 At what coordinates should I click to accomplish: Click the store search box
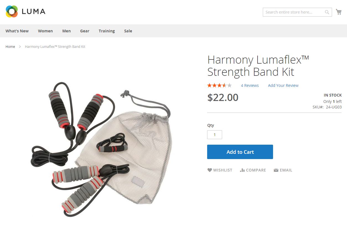coord(294,12)
